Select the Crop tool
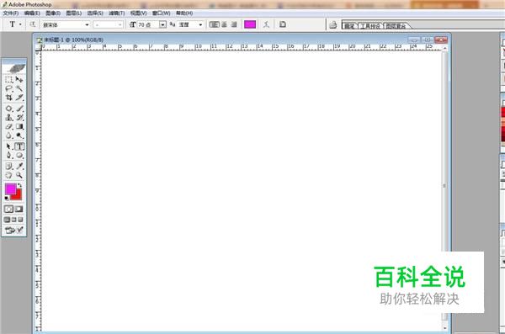Viewport: 505px width, 334px height. point(9,98)
